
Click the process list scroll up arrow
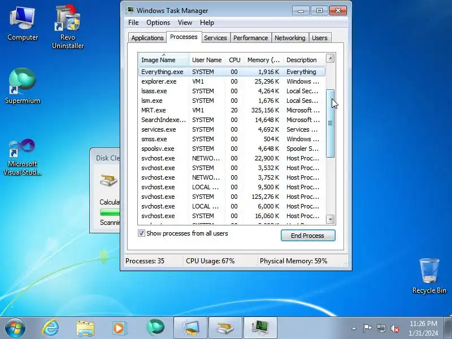pyautogui.click(x=331, y=58)
